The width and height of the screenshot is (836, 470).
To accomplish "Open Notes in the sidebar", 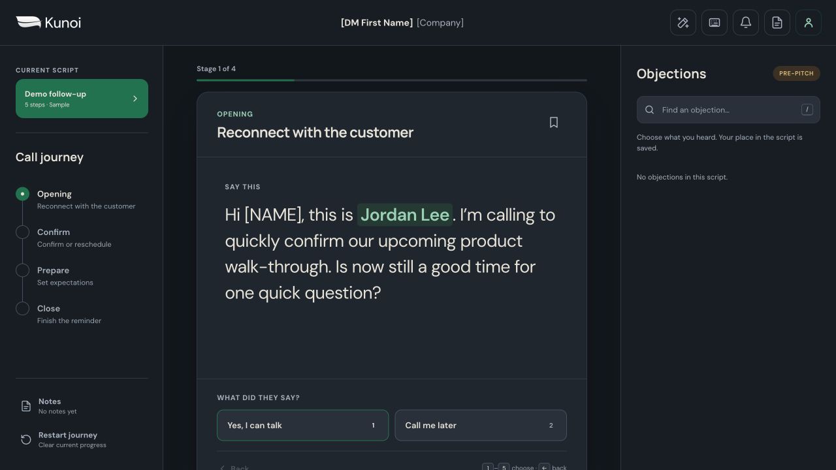I will [82, 406].
